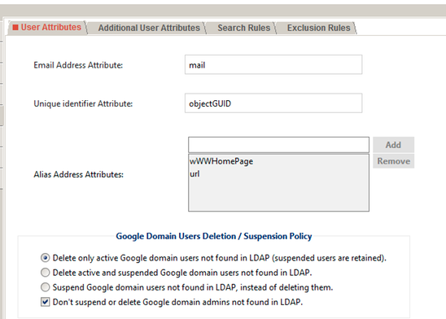Viewport: 446px width, 319px height.
Task: Toggle don't suspend or delete admins checkbox
Action: [45, 302]
